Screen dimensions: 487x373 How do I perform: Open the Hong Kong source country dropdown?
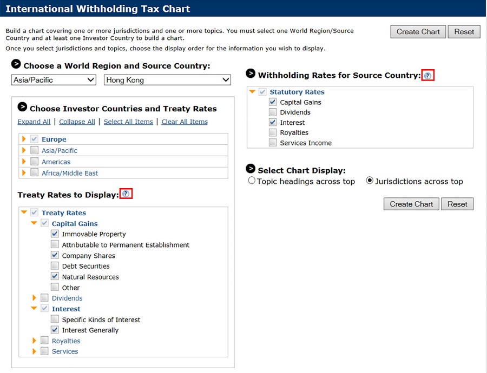click(167, 80)
